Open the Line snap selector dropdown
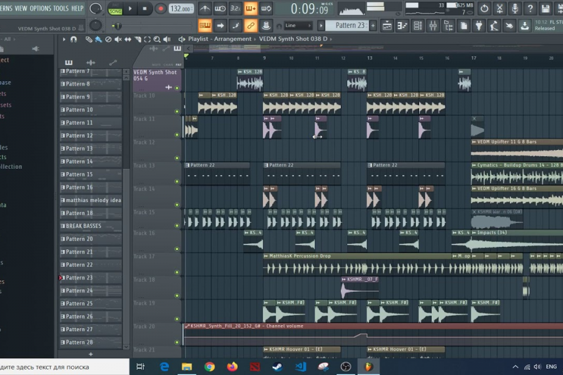Viewport: 563px width, 375px height. click(x=298, y=26)
